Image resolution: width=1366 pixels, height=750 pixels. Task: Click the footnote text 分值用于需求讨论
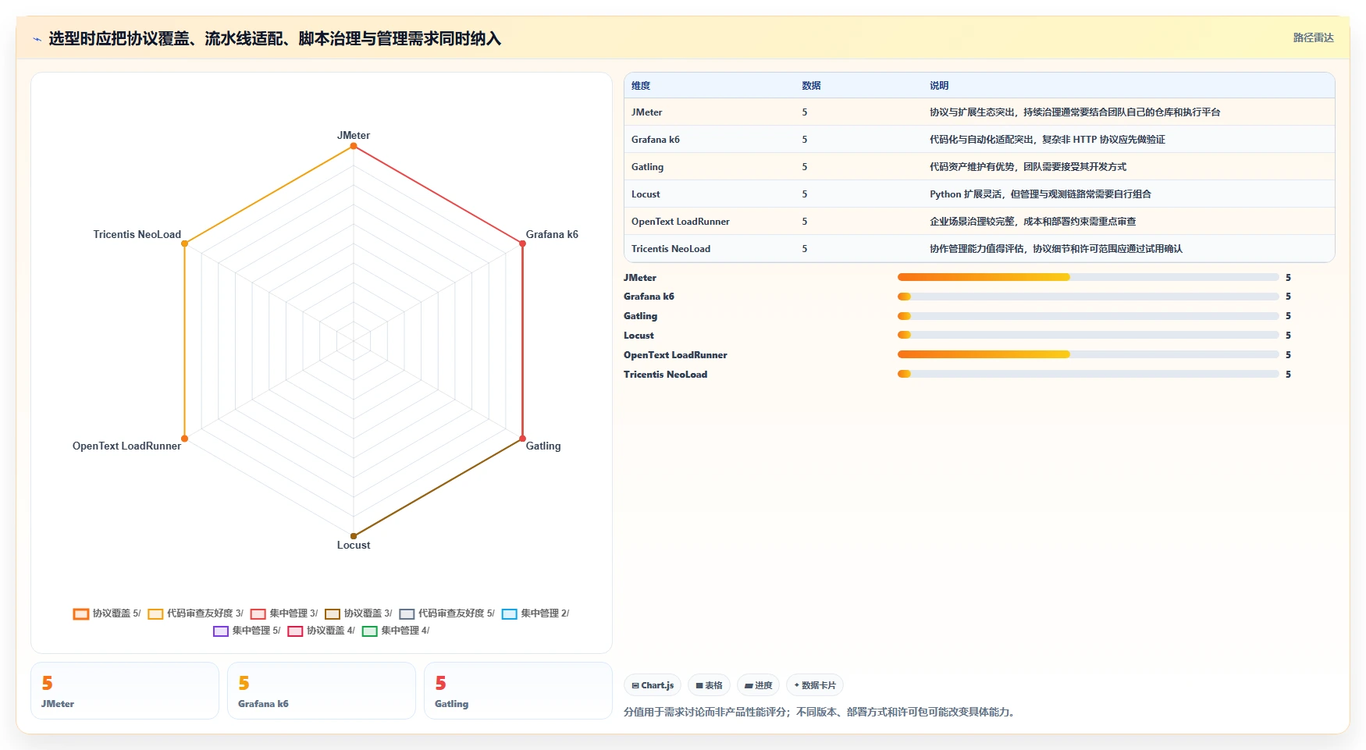click(821, 712)
